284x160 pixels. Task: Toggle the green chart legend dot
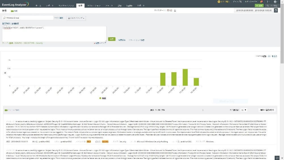tap(100, 98)
